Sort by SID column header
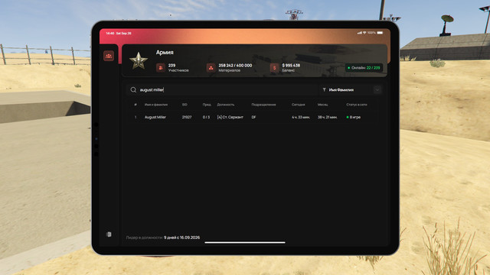Screen dimensions: 490x275 [185, 105]
